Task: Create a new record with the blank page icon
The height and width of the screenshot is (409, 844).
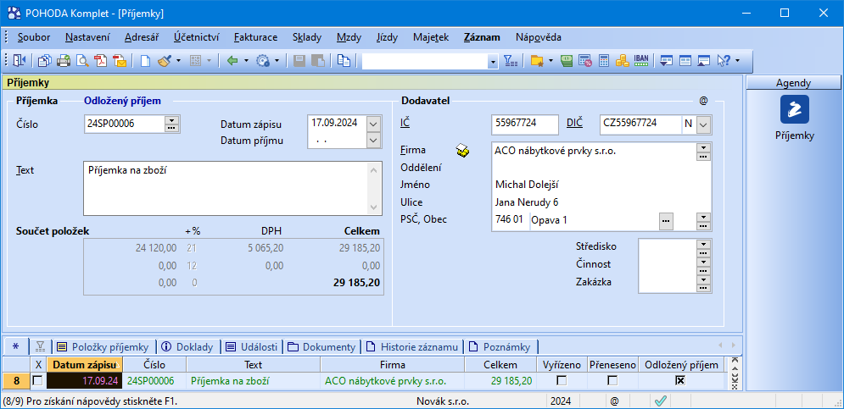Action: click(145, 61)
